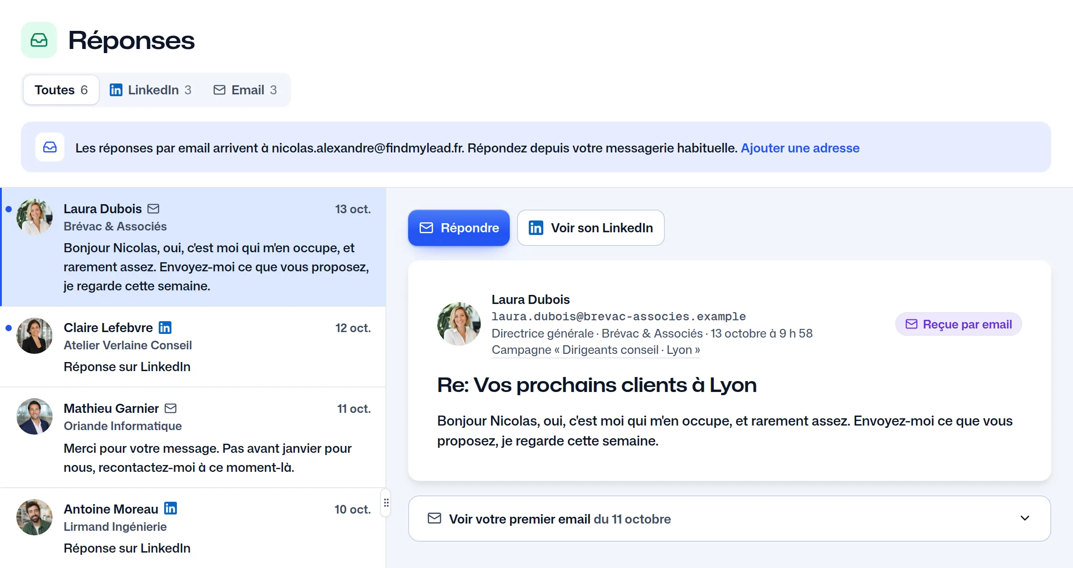Click the Reçue par email badge
This screenshot has height=568, width=1073.
[x=959, y=324]
